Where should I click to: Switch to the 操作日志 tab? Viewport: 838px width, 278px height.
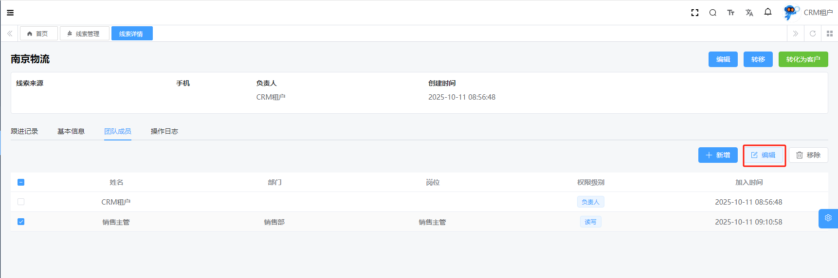(x=164, y=131)
